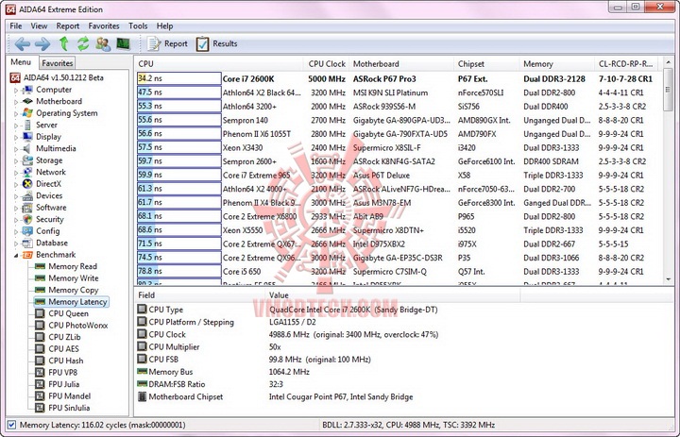Open the Manage Users toolbar icon
The height and width of the screenshot is (437, 680).
[103, 43]
